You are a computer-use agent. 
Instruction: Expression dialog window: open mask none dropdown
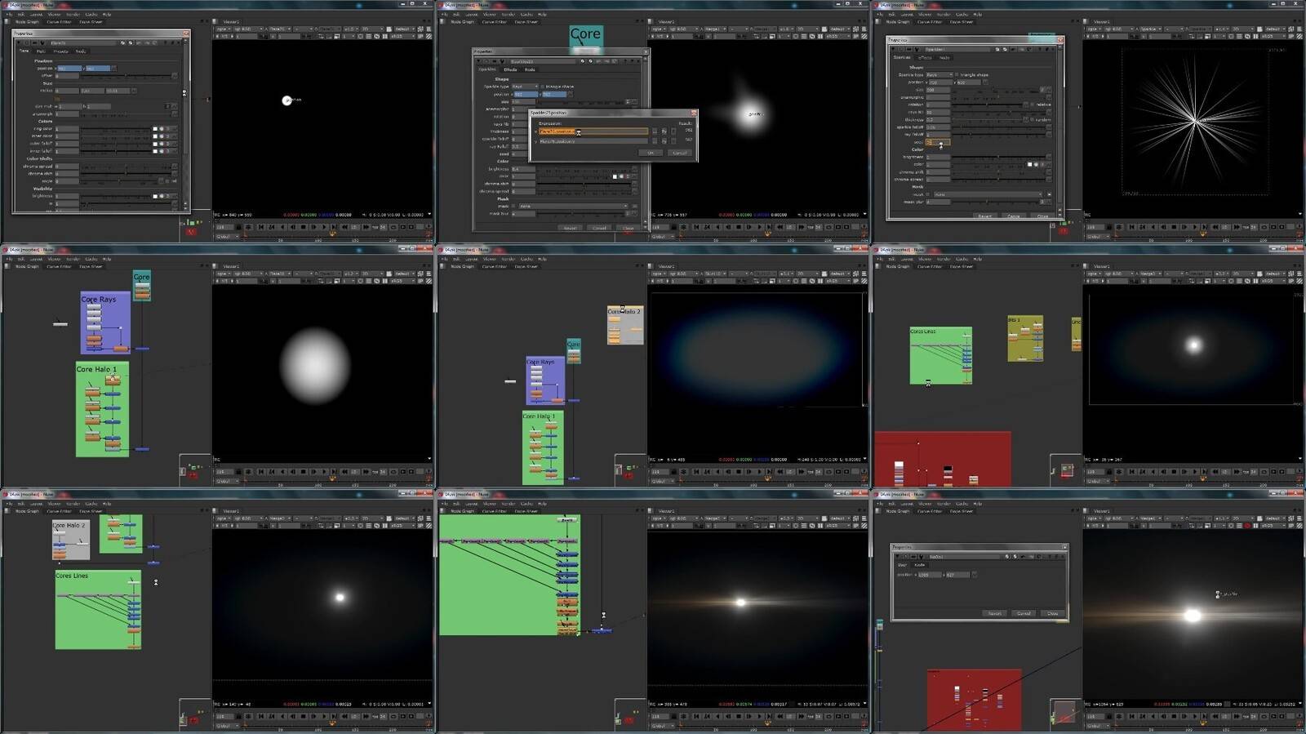(x=573, y=206)
